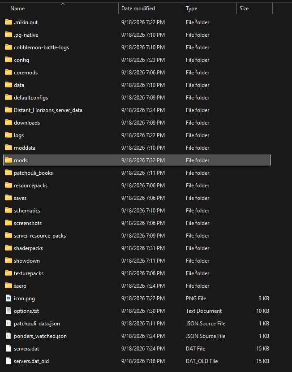Click the servers.dat file icon
Image resolution: width=292 pixels, height=372 pixels.
[9, 349]
